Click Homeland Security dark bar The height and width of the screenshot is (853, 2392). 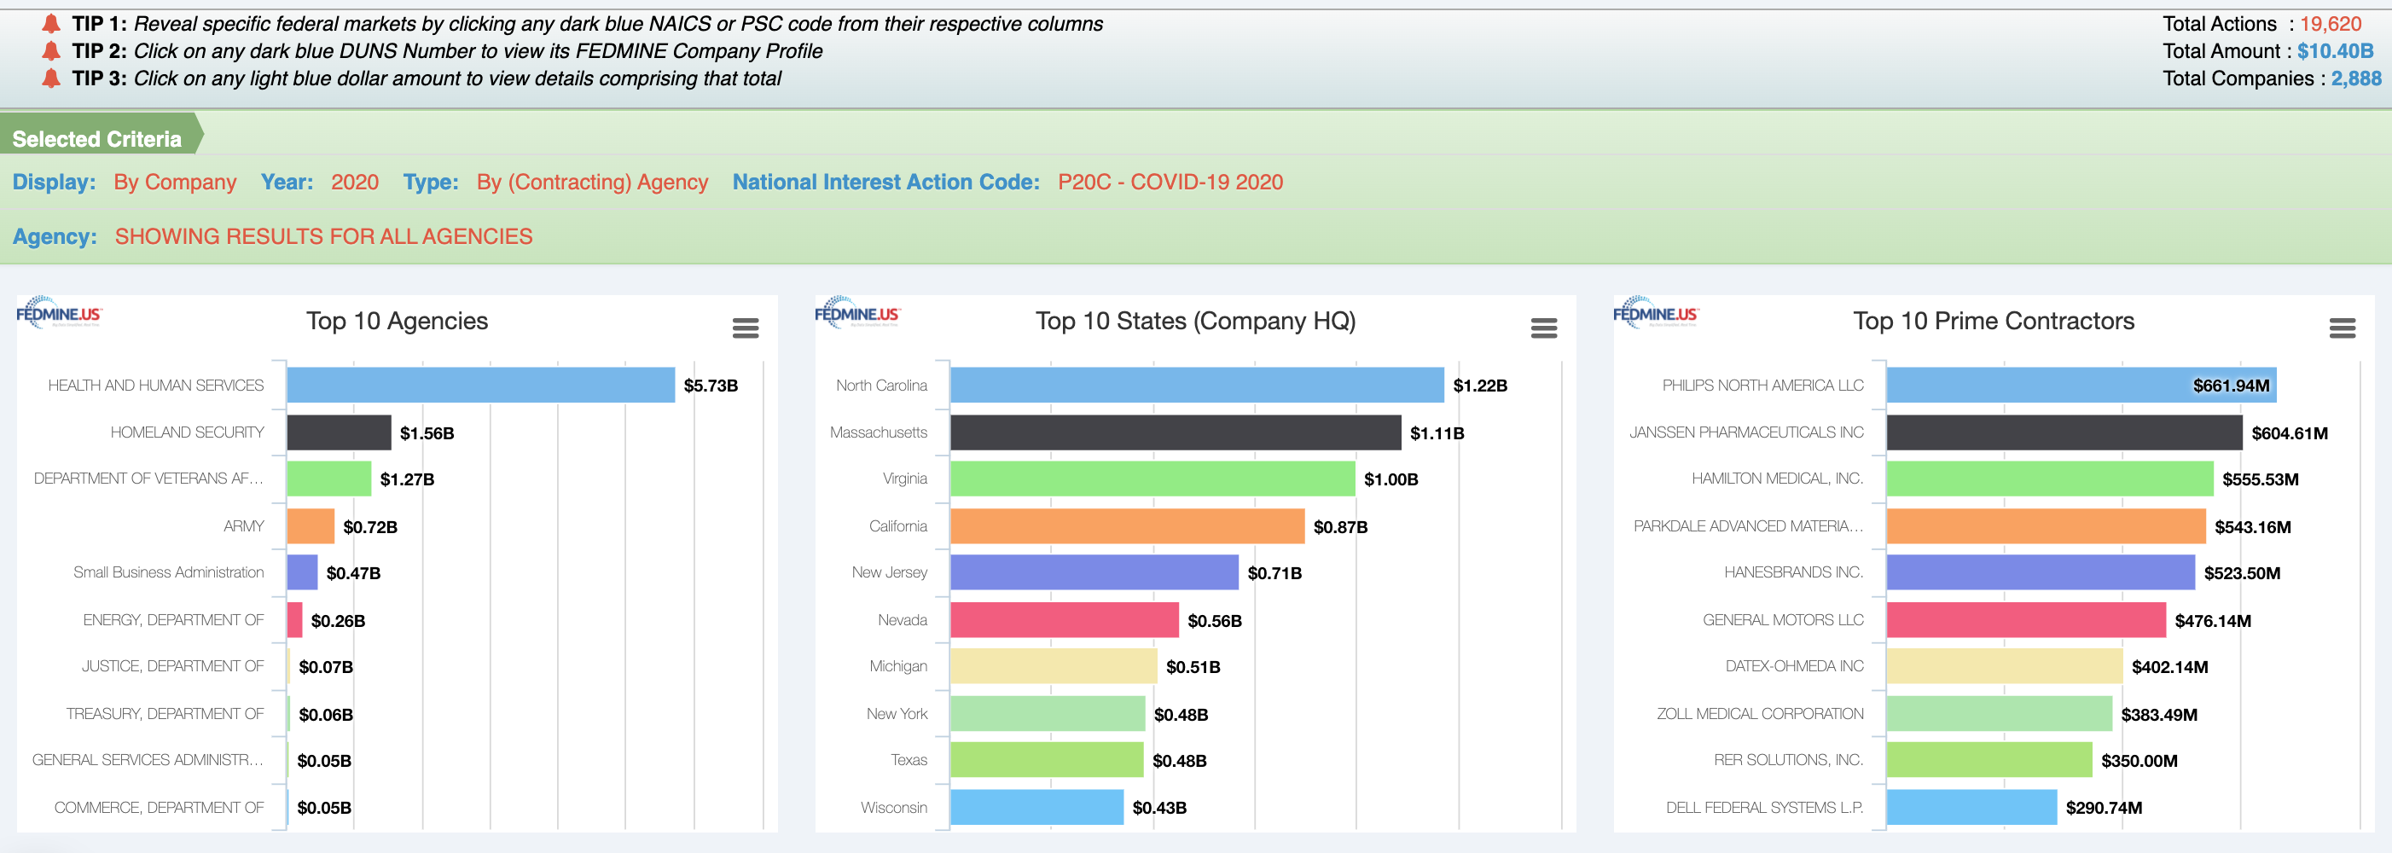click(x=339, y=432)
